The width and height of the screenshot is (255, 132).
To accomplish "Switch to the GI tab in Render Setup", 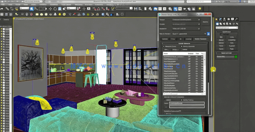I will pos(181,39).
